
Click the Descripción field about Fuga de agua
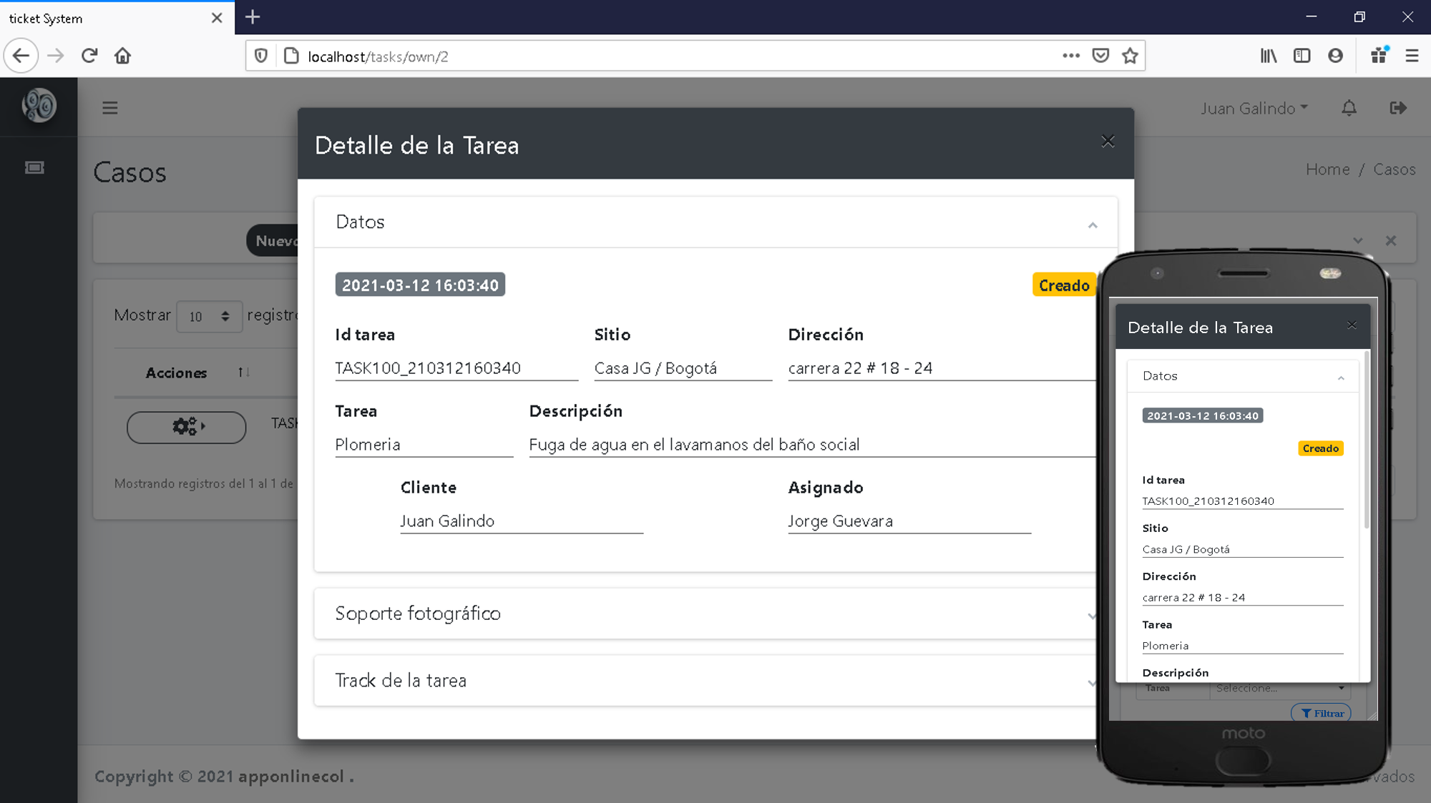click(812, 445)
